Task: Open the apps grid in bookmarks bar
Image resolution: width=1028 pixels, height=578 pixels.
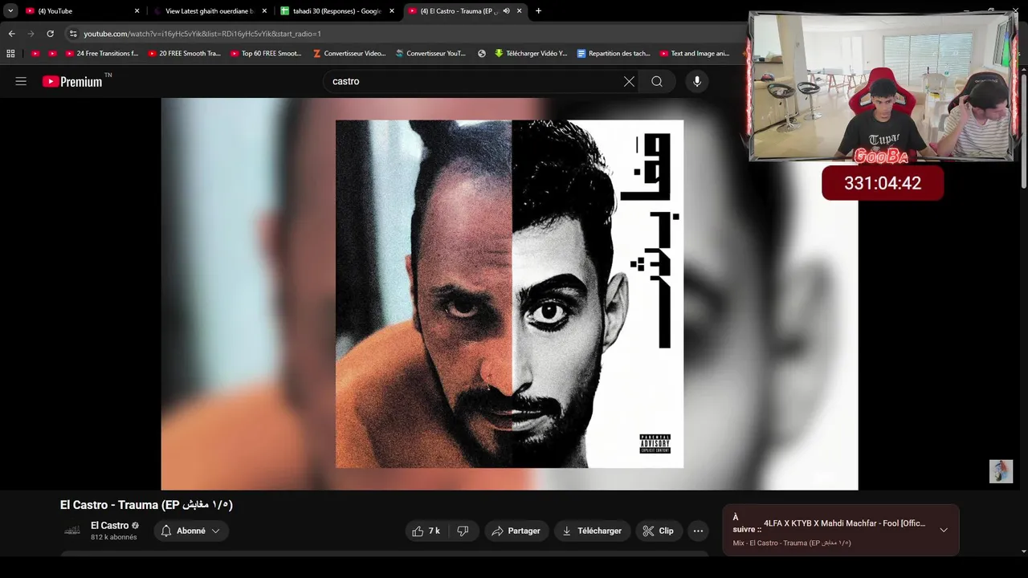Action: [10, 54]
